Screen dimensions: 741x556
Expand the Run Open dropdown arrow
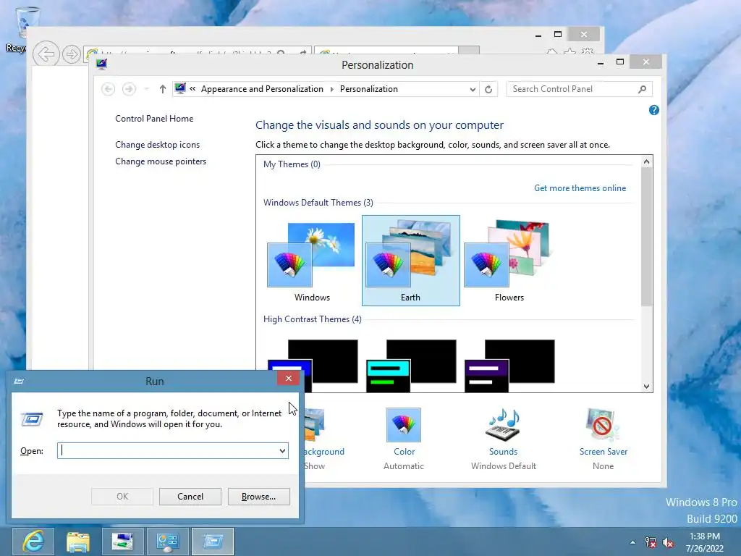coord(282,450)
